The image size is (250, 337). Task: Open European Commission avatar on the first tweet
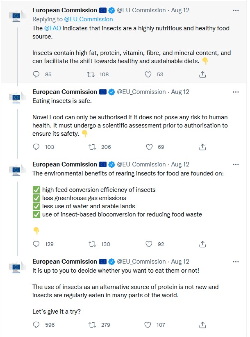pyautogui.click(x=16, y=16)
